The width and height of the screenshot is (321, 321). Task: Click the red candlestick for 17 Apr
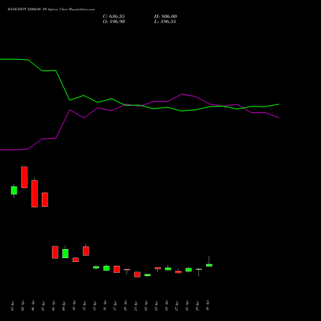point(117,269)
